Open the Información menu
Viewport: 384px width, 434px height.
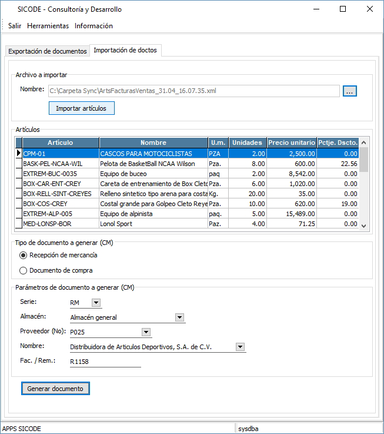click(x=94, y=26)
